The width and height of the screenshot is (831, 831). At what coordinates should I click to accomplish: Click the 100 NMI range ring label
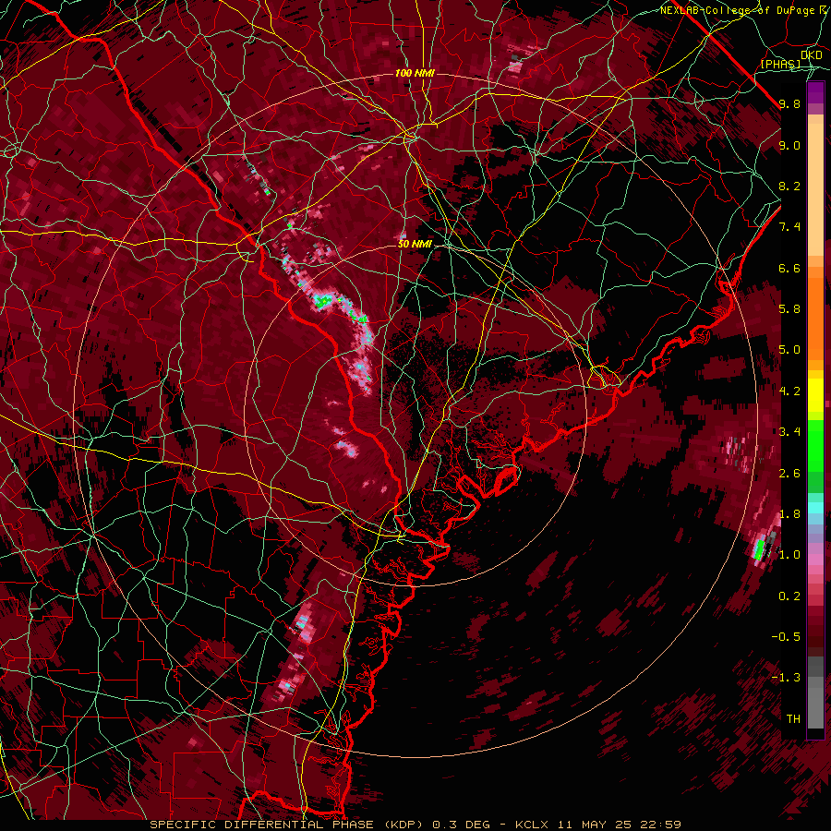415,73
